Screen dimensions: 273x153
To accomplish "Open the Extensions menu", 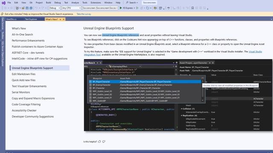I will click(x=96, y=3).
